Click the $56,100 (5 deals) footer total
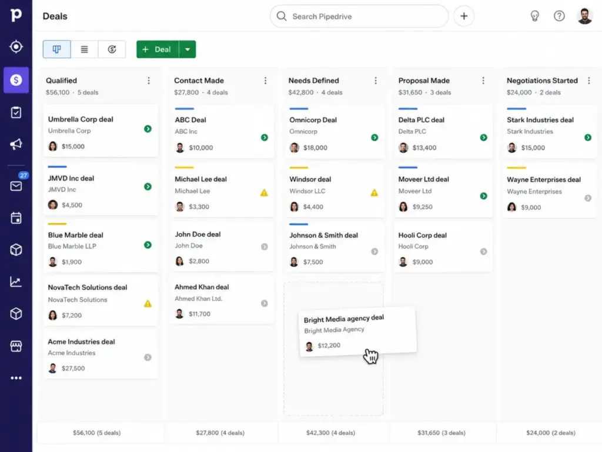Viewport: 602px width, 452px height. point(97,433)
